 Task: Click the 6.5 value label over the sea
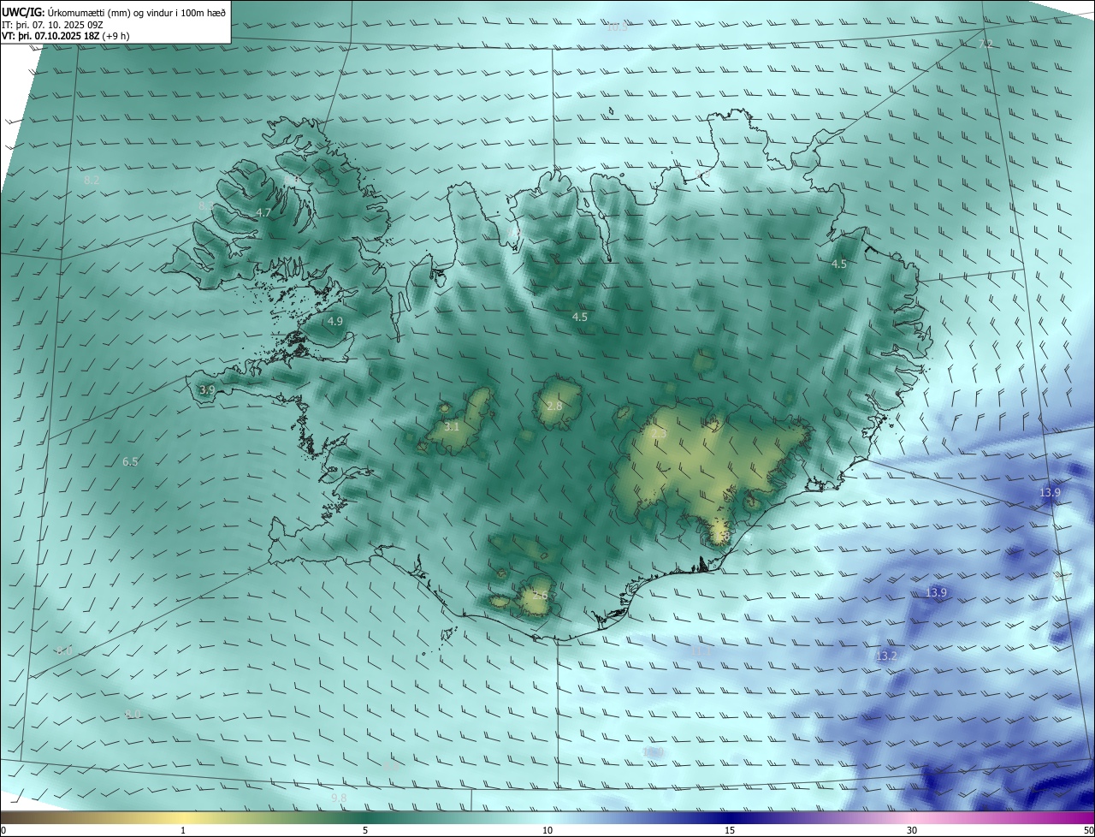point(130,461)
